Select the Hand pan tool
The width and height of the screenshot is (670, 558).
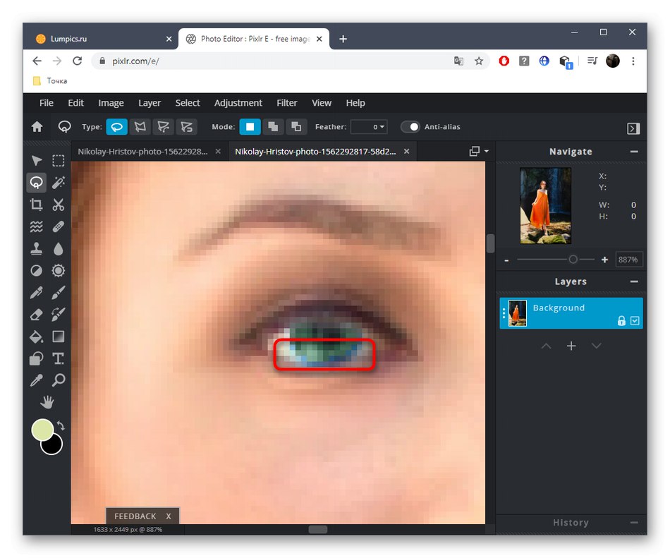47,402
